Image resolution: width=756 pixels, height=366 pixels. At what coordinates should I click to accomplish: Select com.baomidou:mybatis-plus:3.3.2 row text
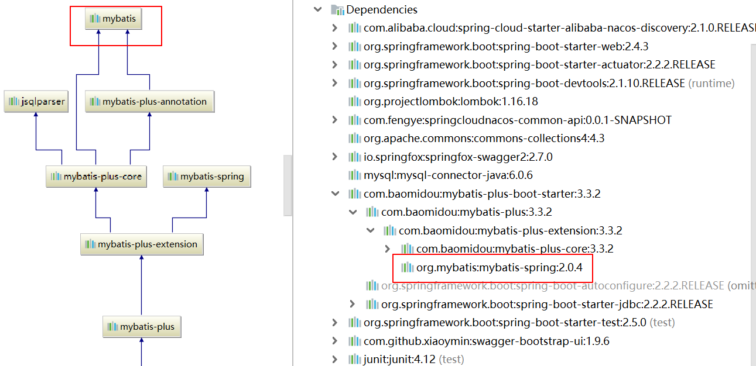pyautogui.click(x=467, y=212)
